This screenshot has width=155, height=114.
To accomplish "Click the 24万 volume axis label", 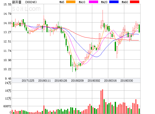I will [8, 83].
